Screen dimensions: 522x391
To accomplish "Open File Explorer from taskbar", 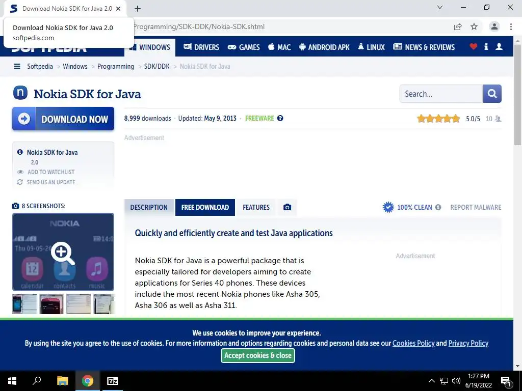I will click(x=62, y=381).
